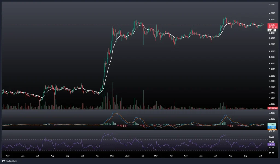Select the Apr marker on time axis

171,156
